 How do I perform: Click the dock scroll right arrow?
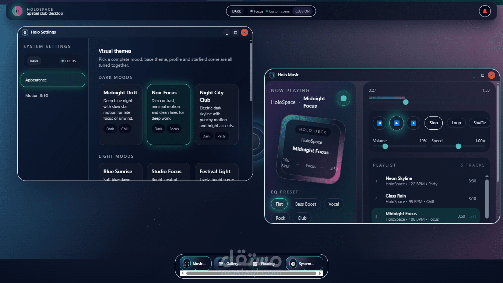click(x=321, y=273)
